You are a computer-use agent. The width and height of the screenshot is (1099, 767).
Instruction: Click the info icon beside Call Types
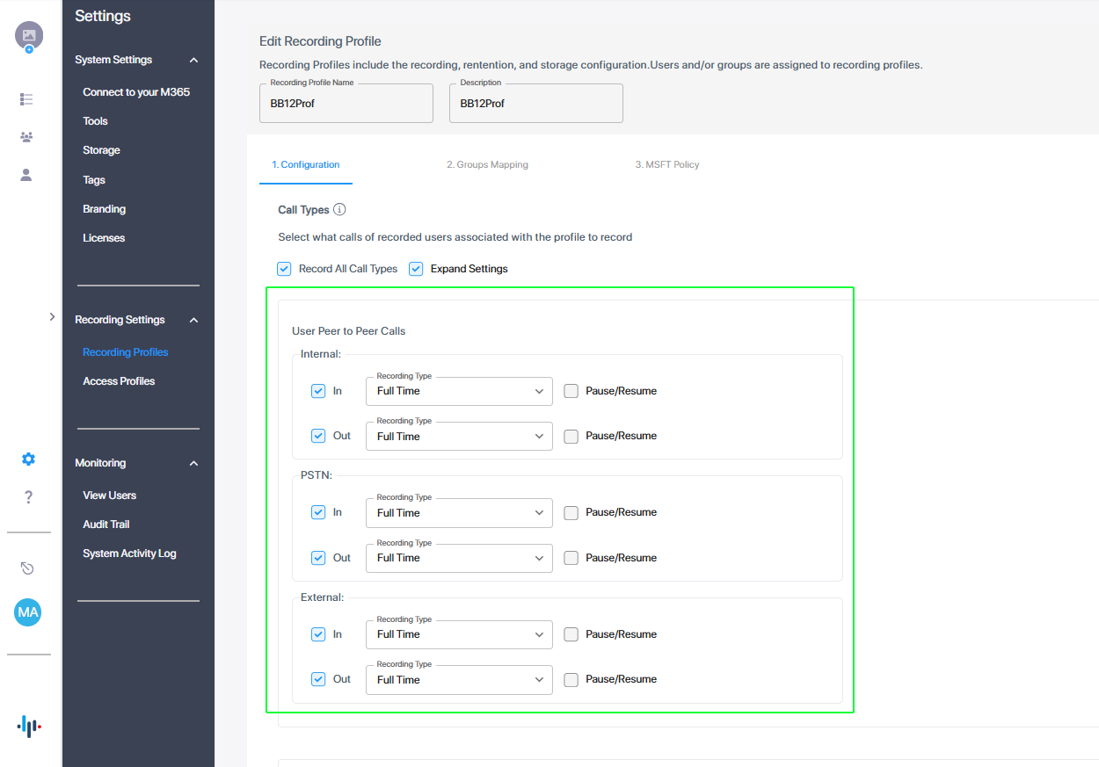click(339, 210)
